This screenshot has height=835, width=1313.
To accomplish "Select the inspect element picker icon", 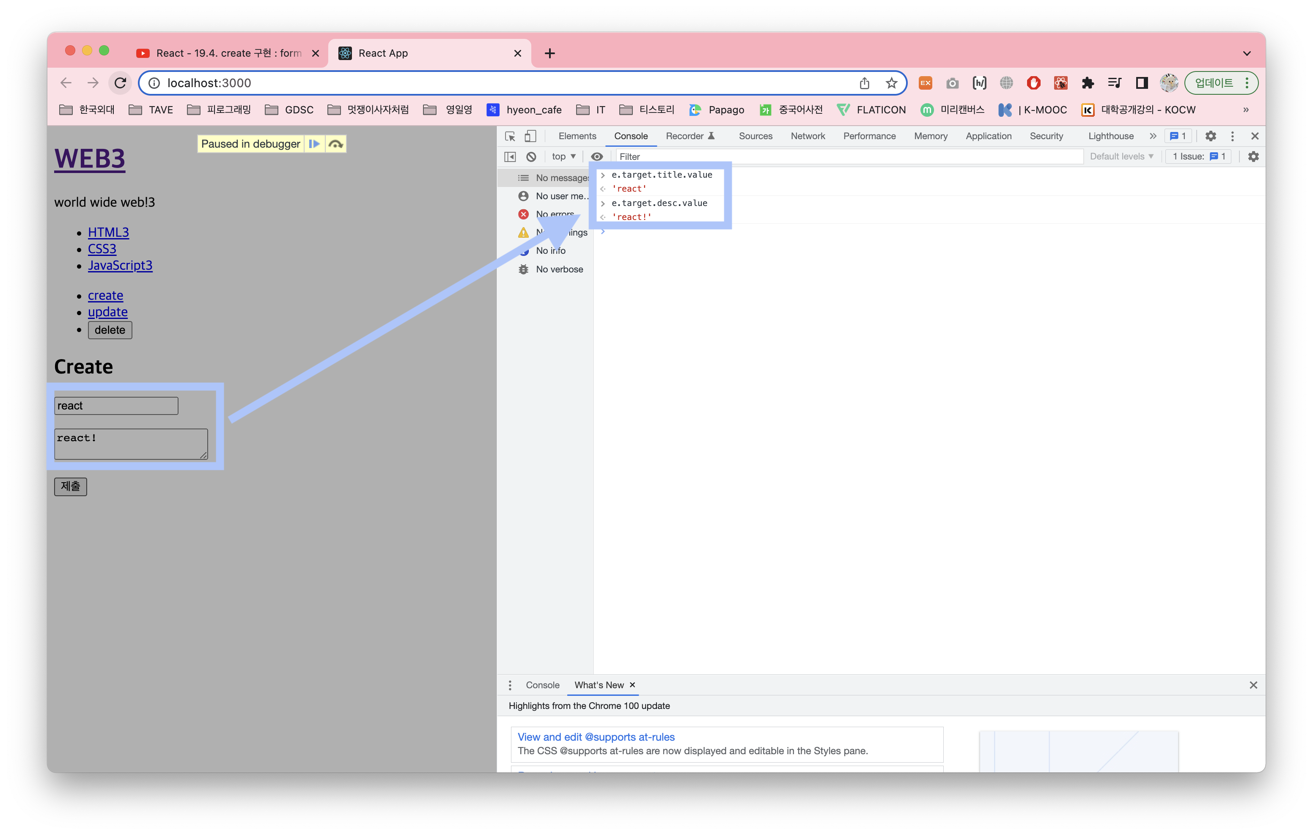I will click(x=511, y=136).
